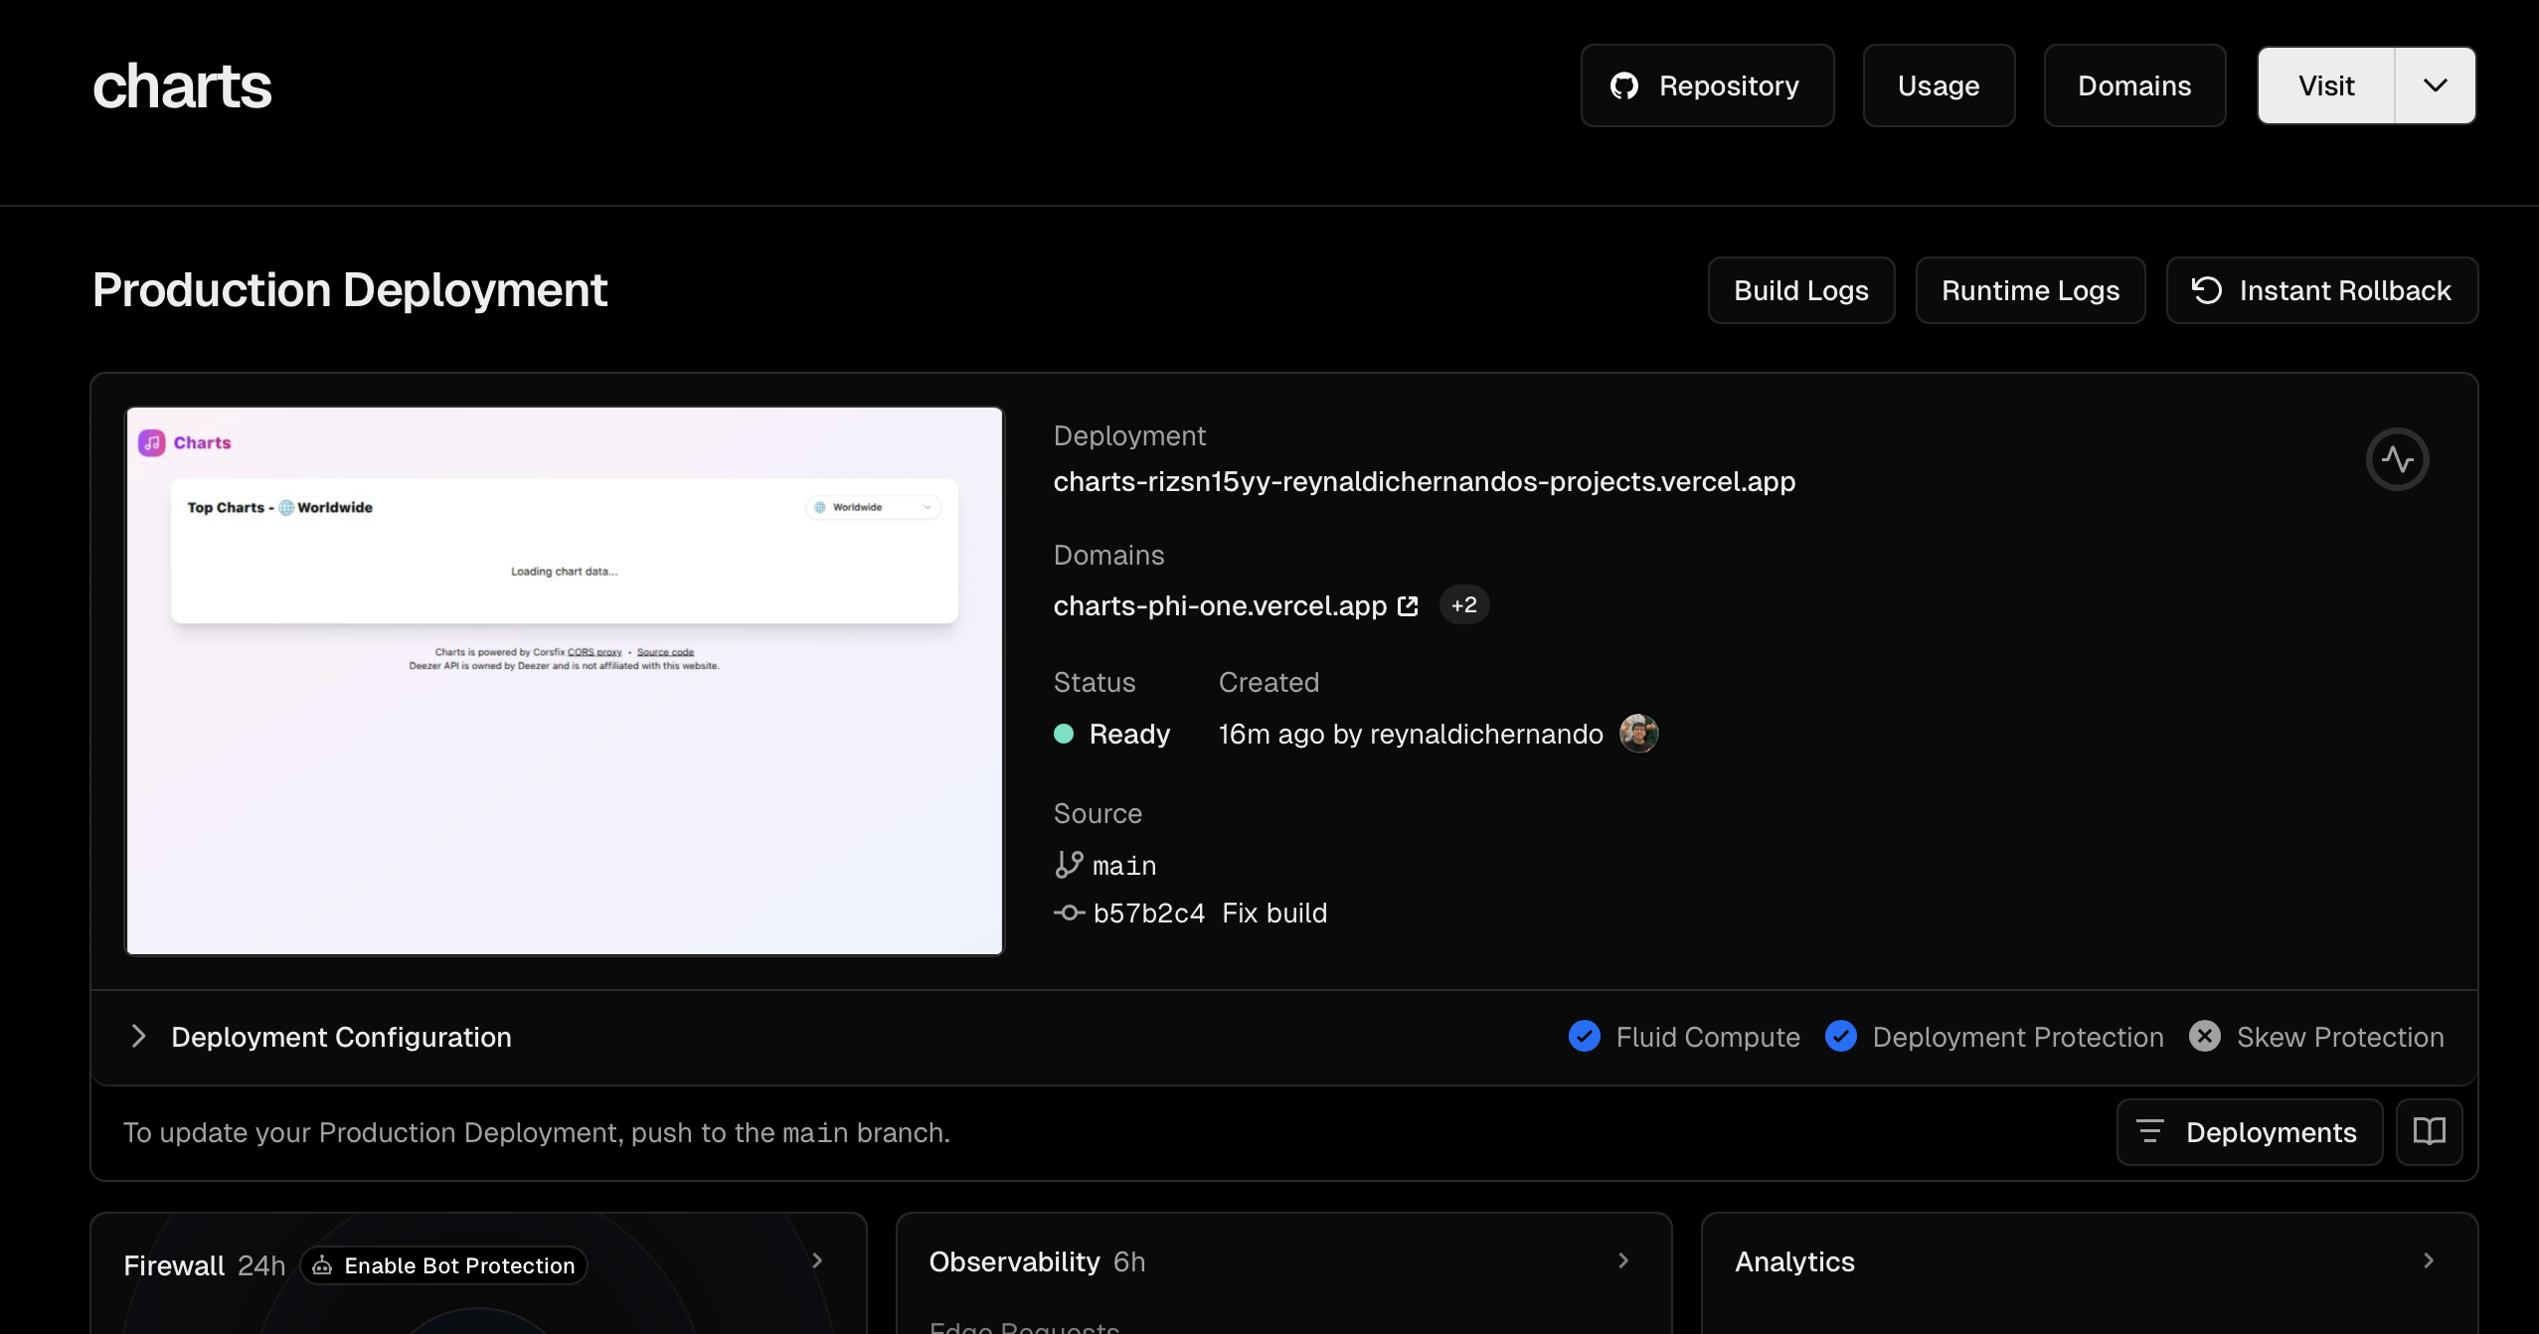This screenshot has width=2539, height=1334.
Task: Expand Deployment Configuration chevron
Action: [x=139, y=1037]
